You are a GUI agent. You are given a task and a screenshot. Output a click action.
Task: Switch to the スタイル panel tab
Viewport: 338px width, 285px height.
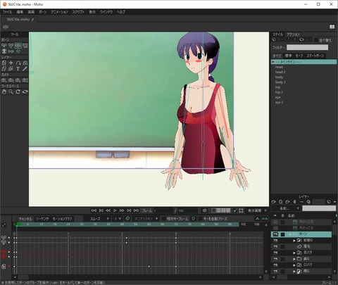click(277, 34)
